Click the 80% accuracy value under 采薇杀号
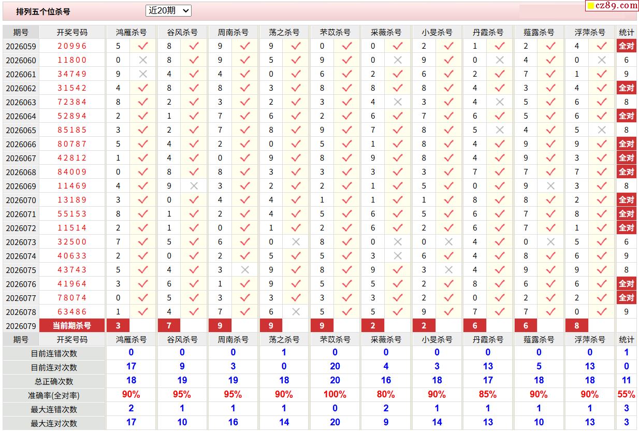The height and width of the screenshot is (431, 639). [x=386, y=394]
